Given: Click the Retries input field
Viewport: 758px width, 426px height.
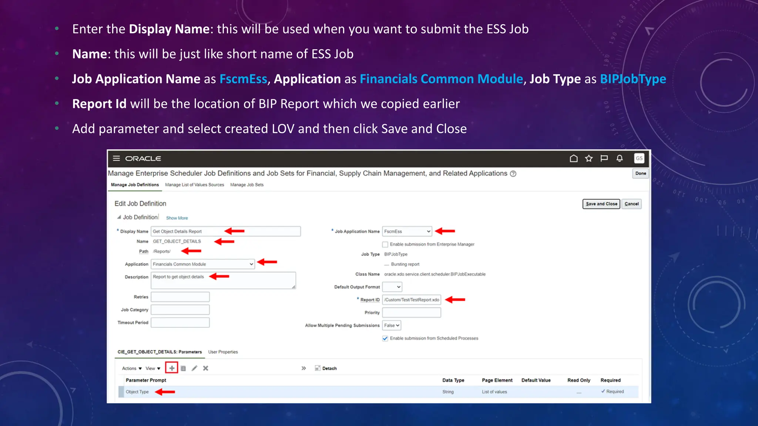Looking at the screenshot, I should (x=180, y=297).
